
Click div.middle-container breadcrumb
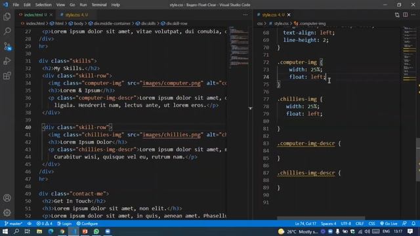pos(112,24)
